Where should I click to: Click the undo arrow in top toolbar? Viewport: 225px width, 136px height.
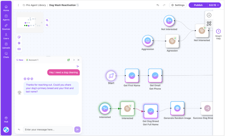pyautogui.click(x=158, y=5)
